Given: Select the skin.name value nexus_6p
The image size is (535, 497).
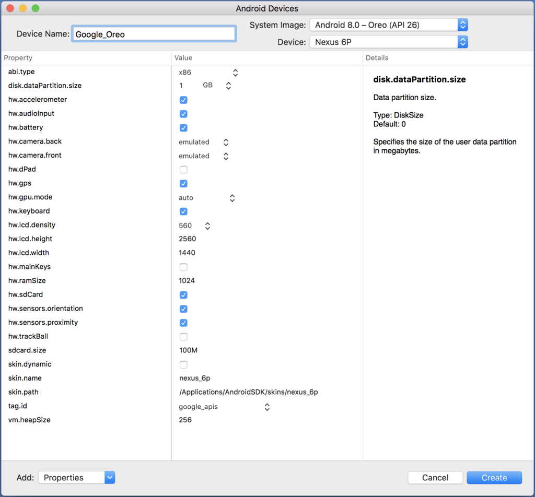Looking at the screenshot, I should pyautogui.click(x=195, y=378).
